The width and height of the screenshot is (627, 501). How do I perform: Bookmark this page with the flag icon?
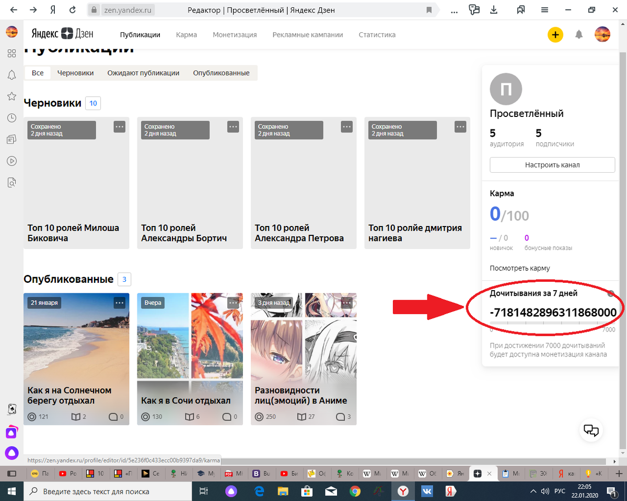point(429,10)
